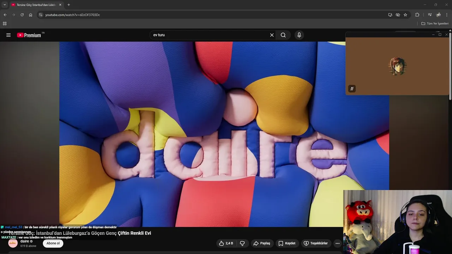Open the media control music-note icon

pyautogui.click(x=430, y=15)
